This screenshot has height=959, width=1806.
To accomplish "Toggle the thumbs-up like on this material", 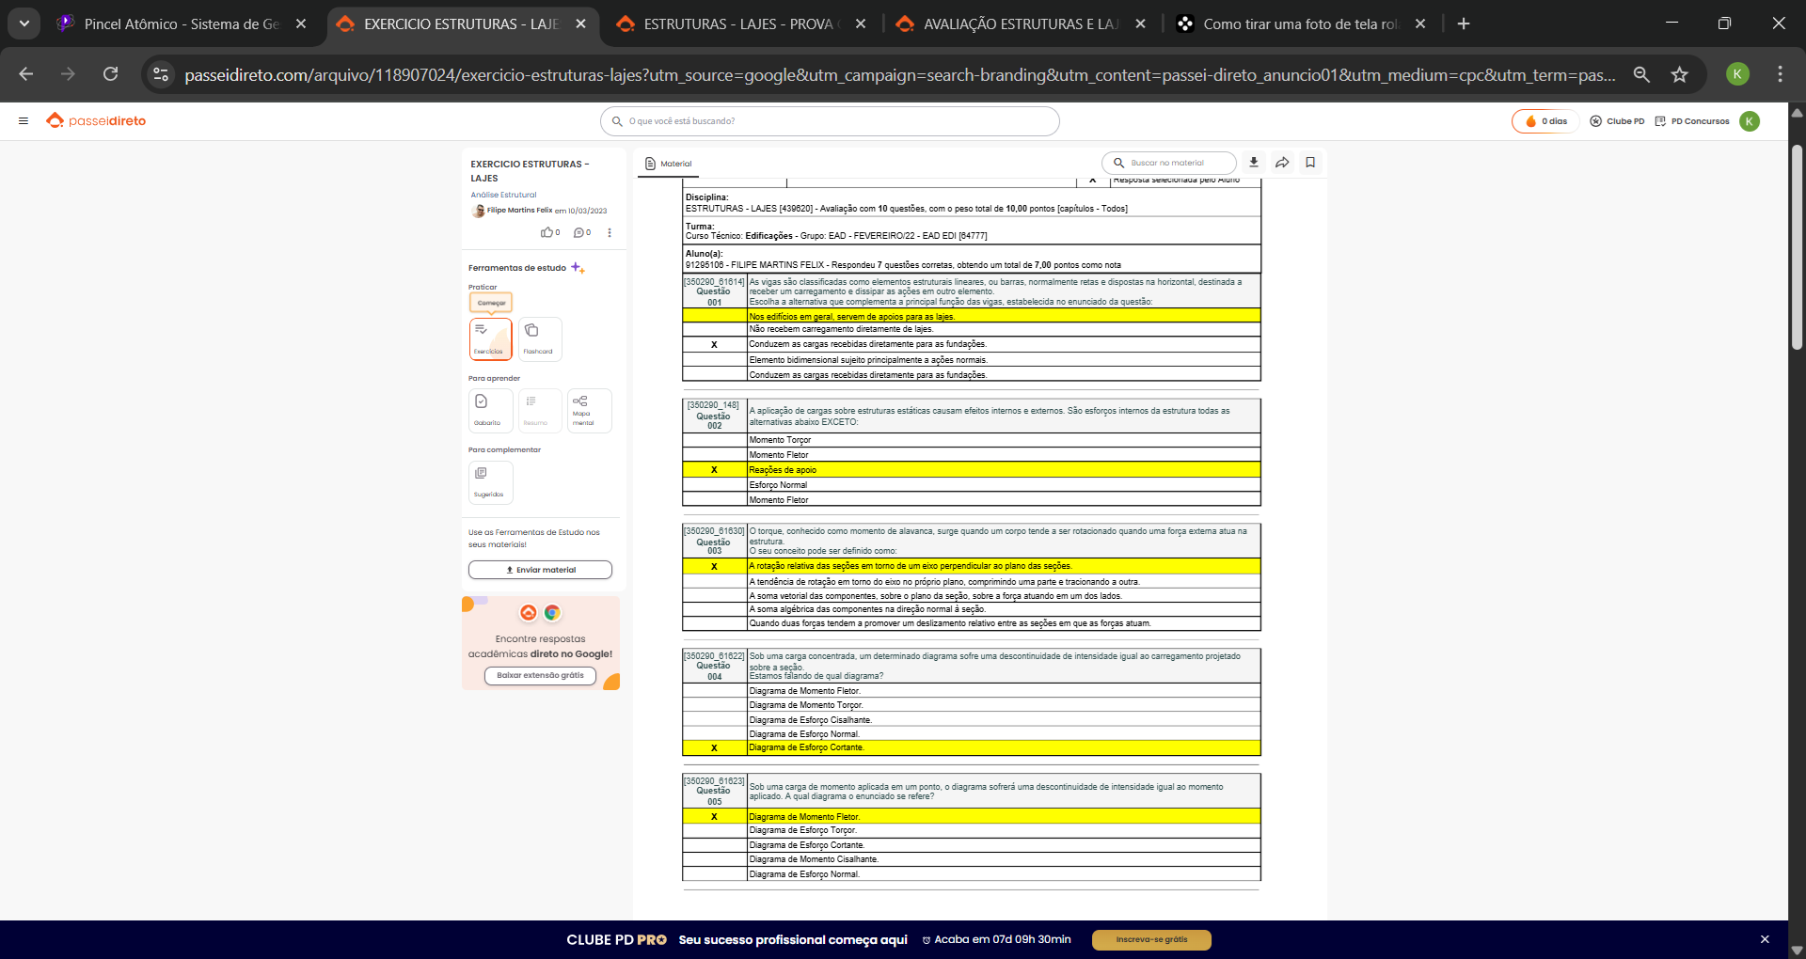I will (x=547, y=232).
